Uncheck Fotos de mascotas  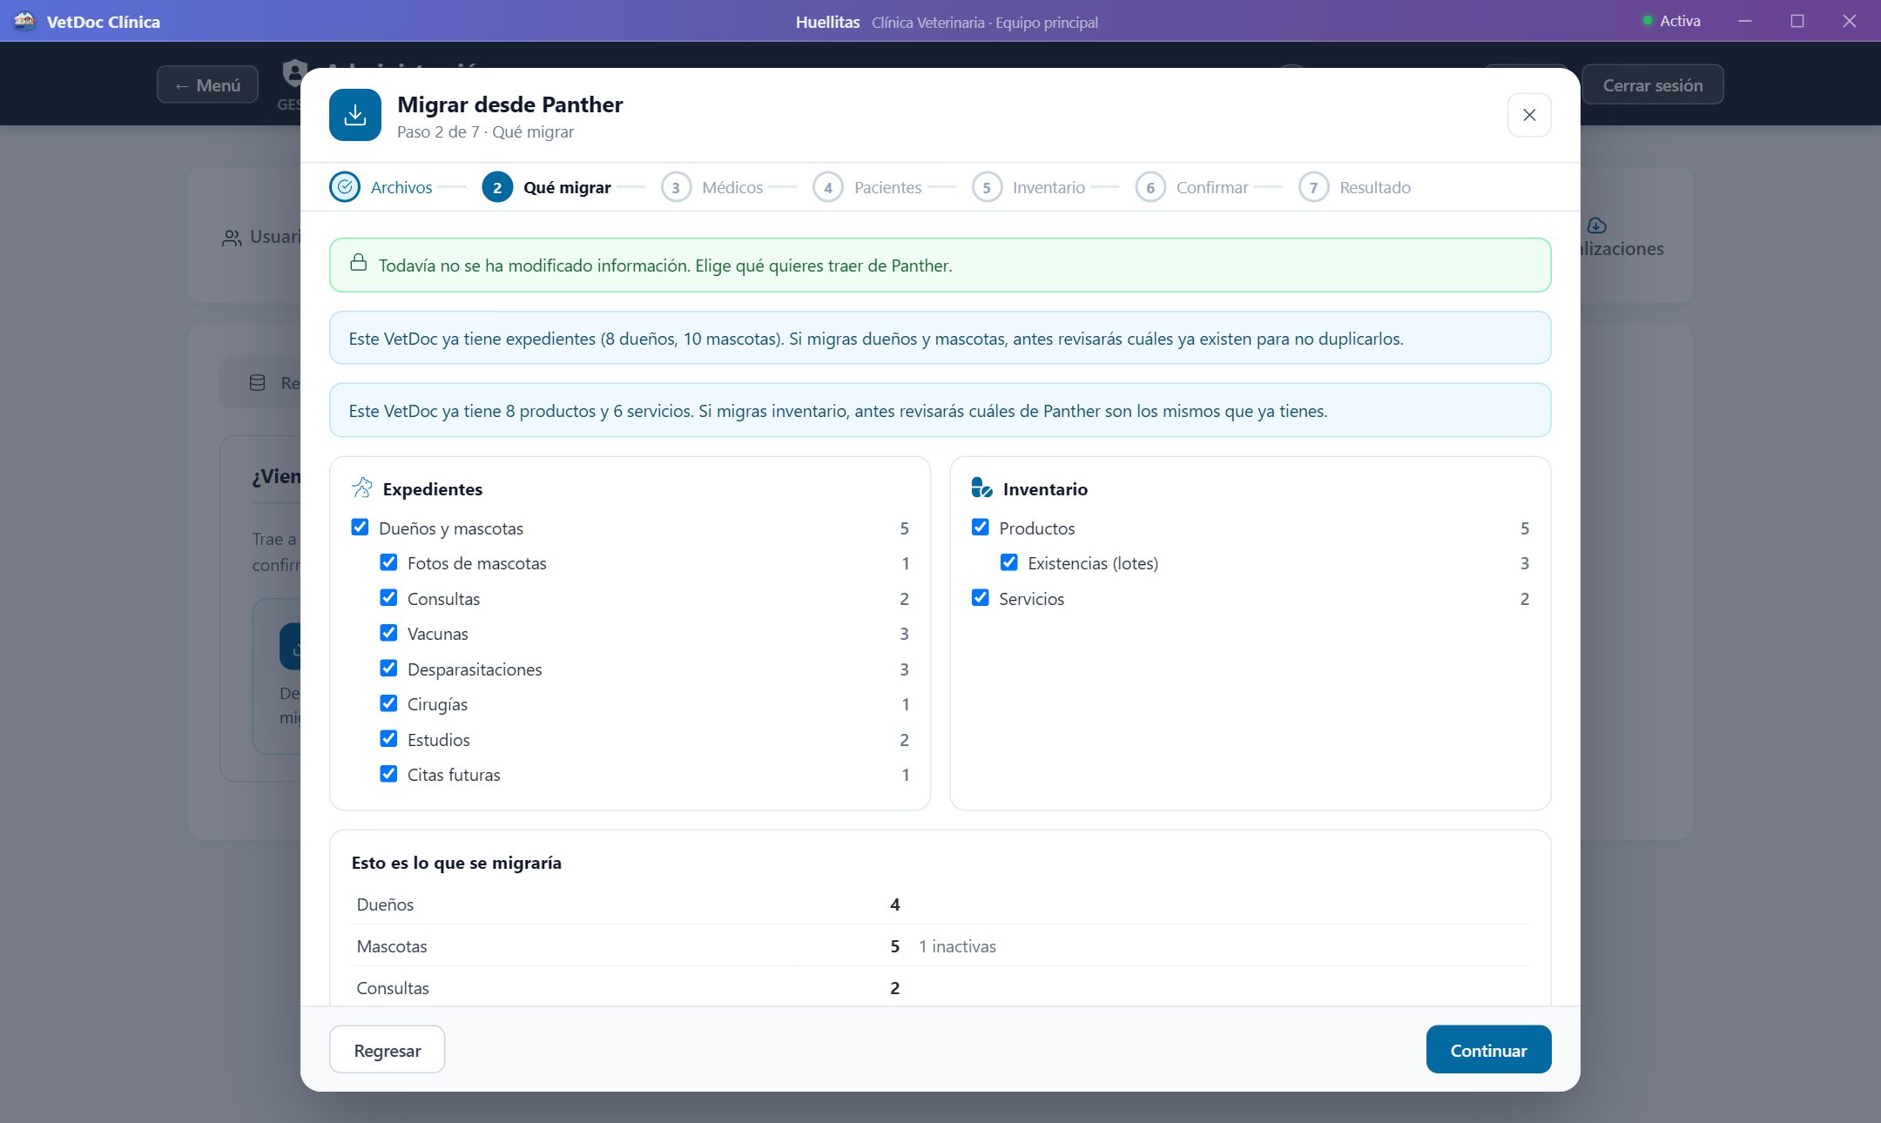click(x=388, y=562)
